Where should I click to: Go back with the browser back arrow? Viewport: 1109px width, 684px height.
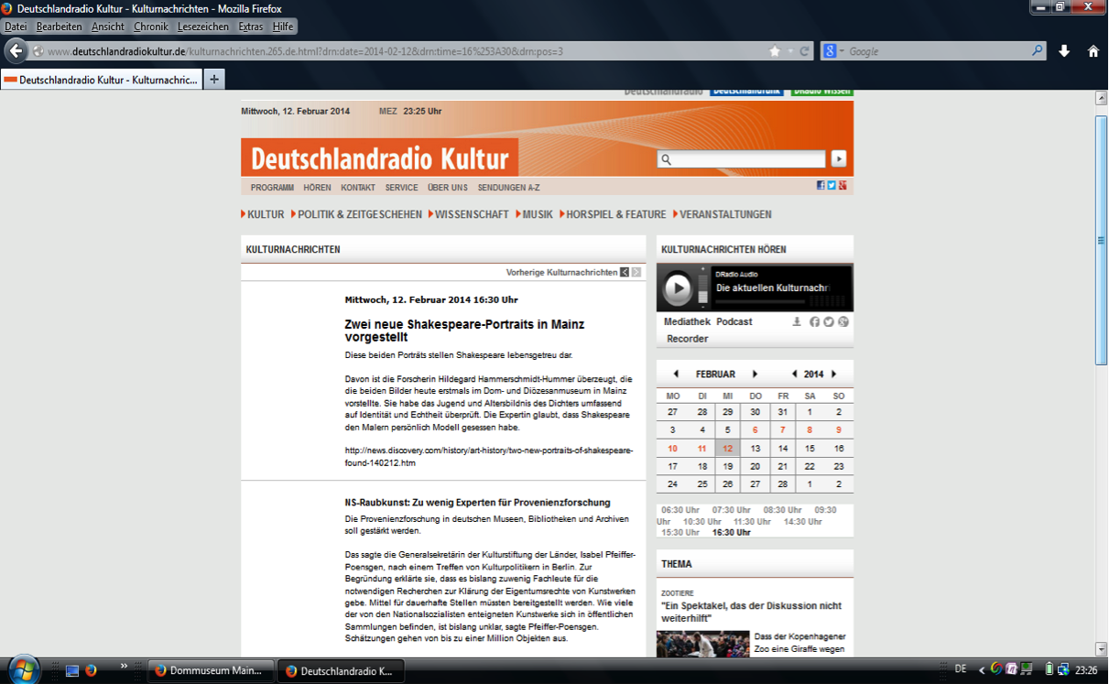16,51
